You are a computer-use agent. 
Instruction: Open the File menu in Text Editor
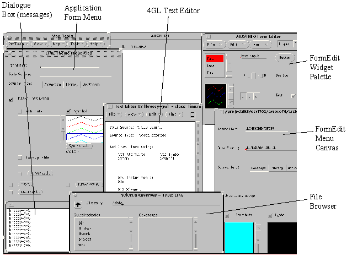114,114
